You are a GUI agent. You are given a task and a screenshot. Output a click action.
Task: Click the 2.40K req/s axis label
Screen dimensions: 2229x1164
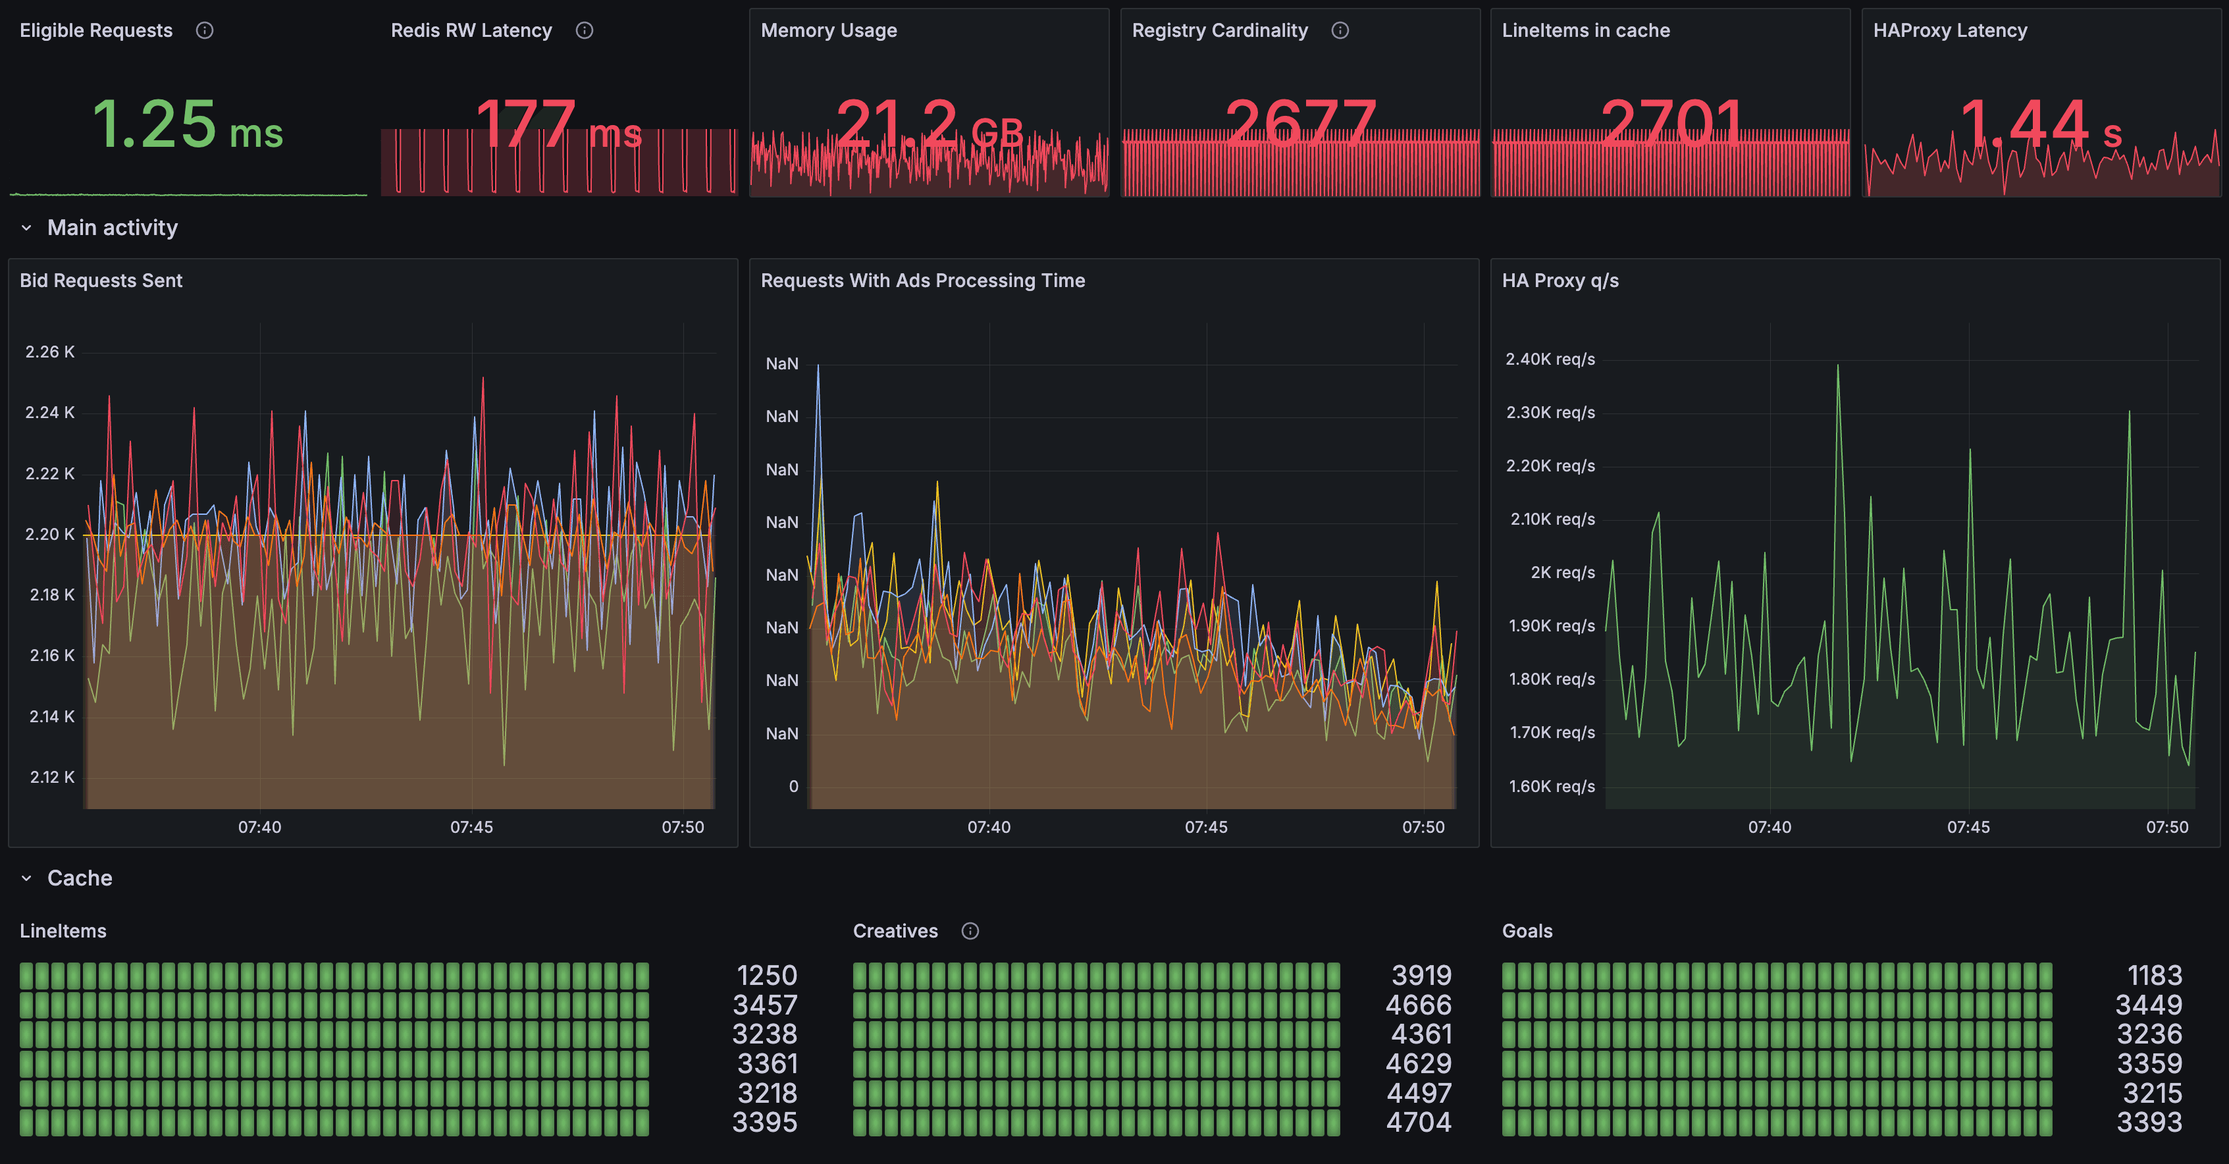pyautogui.click(x=1550, y=359)
